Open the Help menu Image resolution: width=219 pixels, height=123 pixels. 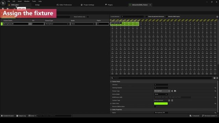(x=40, y=1)
